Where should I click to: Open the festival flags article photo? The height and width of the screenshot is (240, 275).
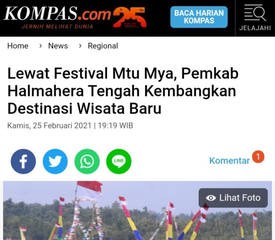tap(137, 210)
